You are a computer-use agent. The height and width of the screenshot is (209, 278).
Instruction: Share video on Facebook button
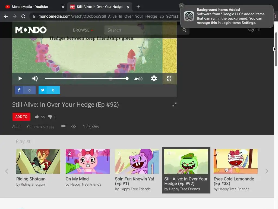click(x=25, y=90)
